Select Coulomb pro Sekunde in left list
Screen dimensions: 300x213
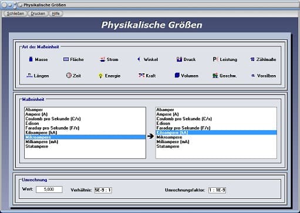(x=85, y=119)
